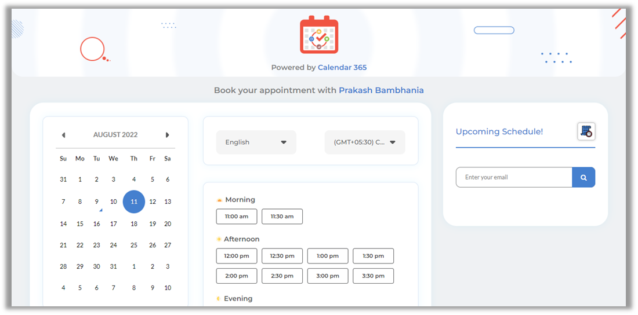Type in the Enter your email field
638x315 pixels.
tap(514, 177)
